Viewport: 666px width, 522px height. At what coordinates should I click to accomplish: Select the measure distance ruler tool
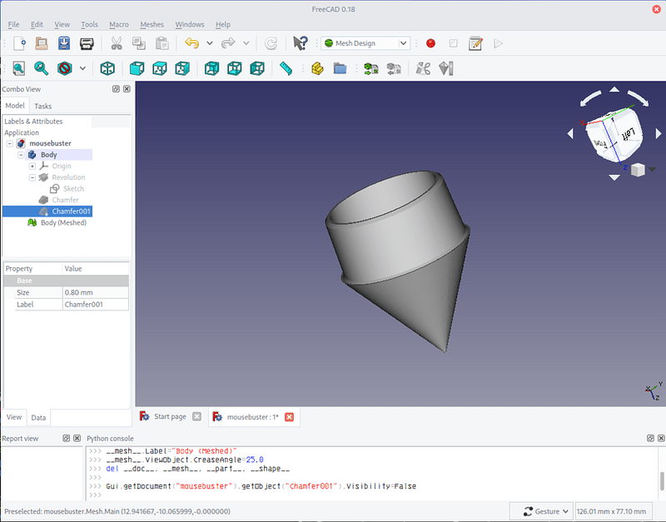286,68
